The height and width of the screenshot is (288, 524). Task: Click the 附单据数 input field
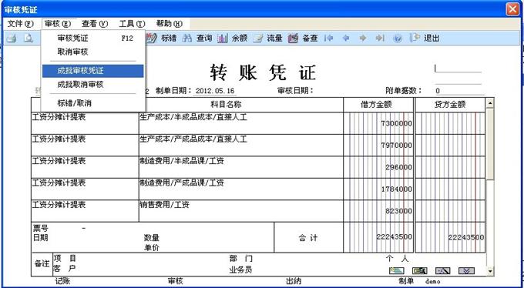459,91
